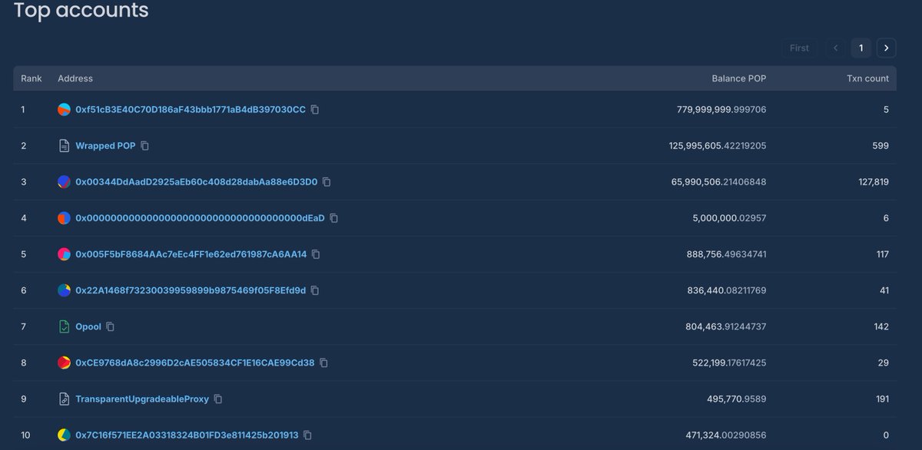
Task: Open the TransparentUpgradeableProxy contract link
Action: [x=142, y=399]
